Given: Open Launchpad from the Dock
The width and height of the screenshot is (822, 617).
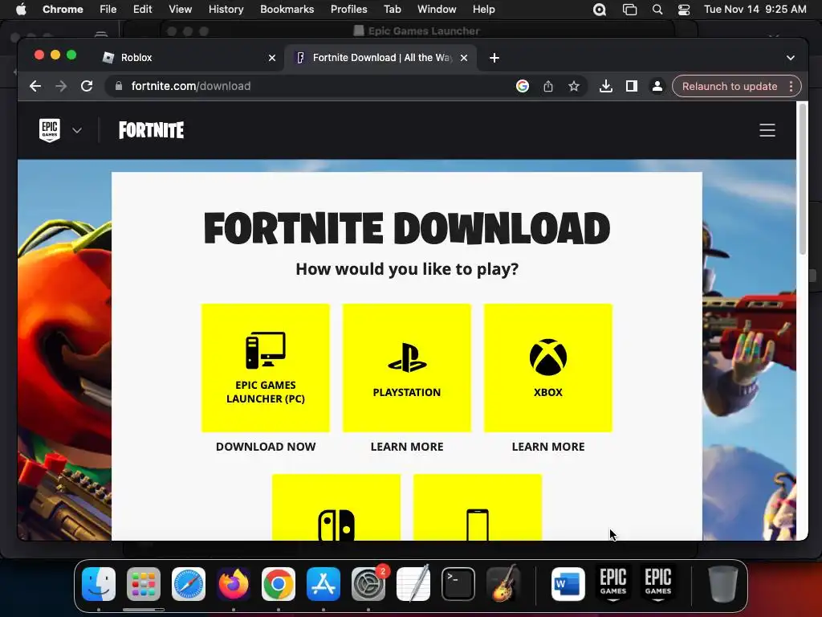Looking at the screenshot, I should click(144, 584).
